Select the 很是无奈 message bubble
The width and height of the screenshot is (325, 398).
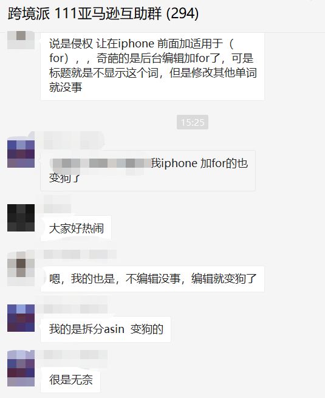click(x=70, y=380)
